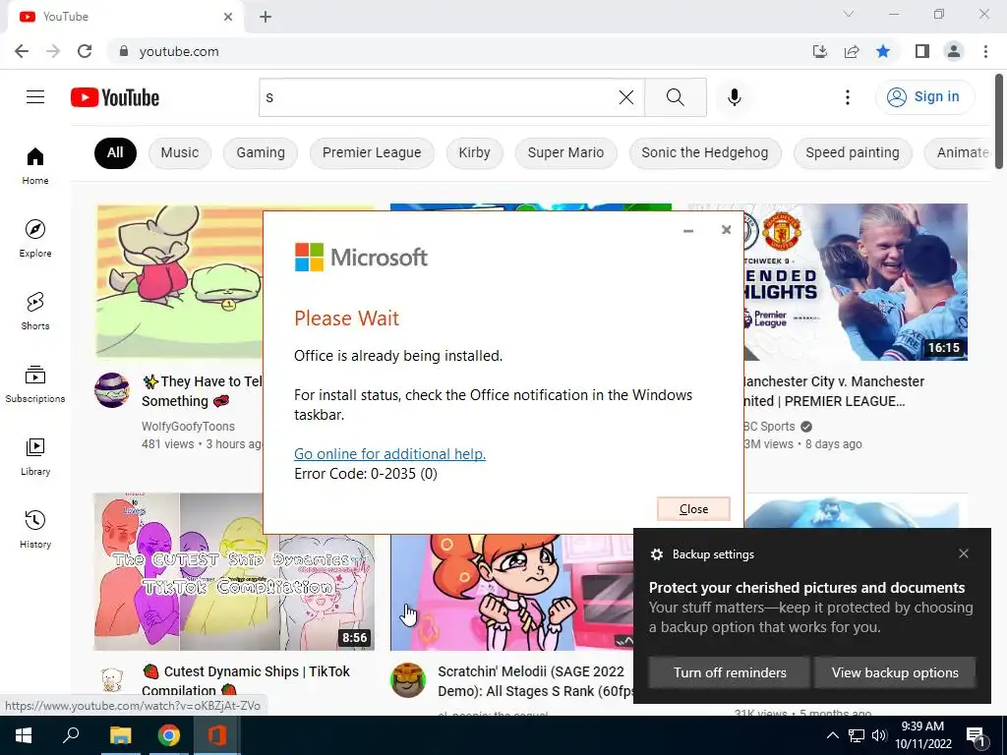The image size is (1007, 755).
Task: Dismiss the Backup settings notification
Action: coord(964,553)
